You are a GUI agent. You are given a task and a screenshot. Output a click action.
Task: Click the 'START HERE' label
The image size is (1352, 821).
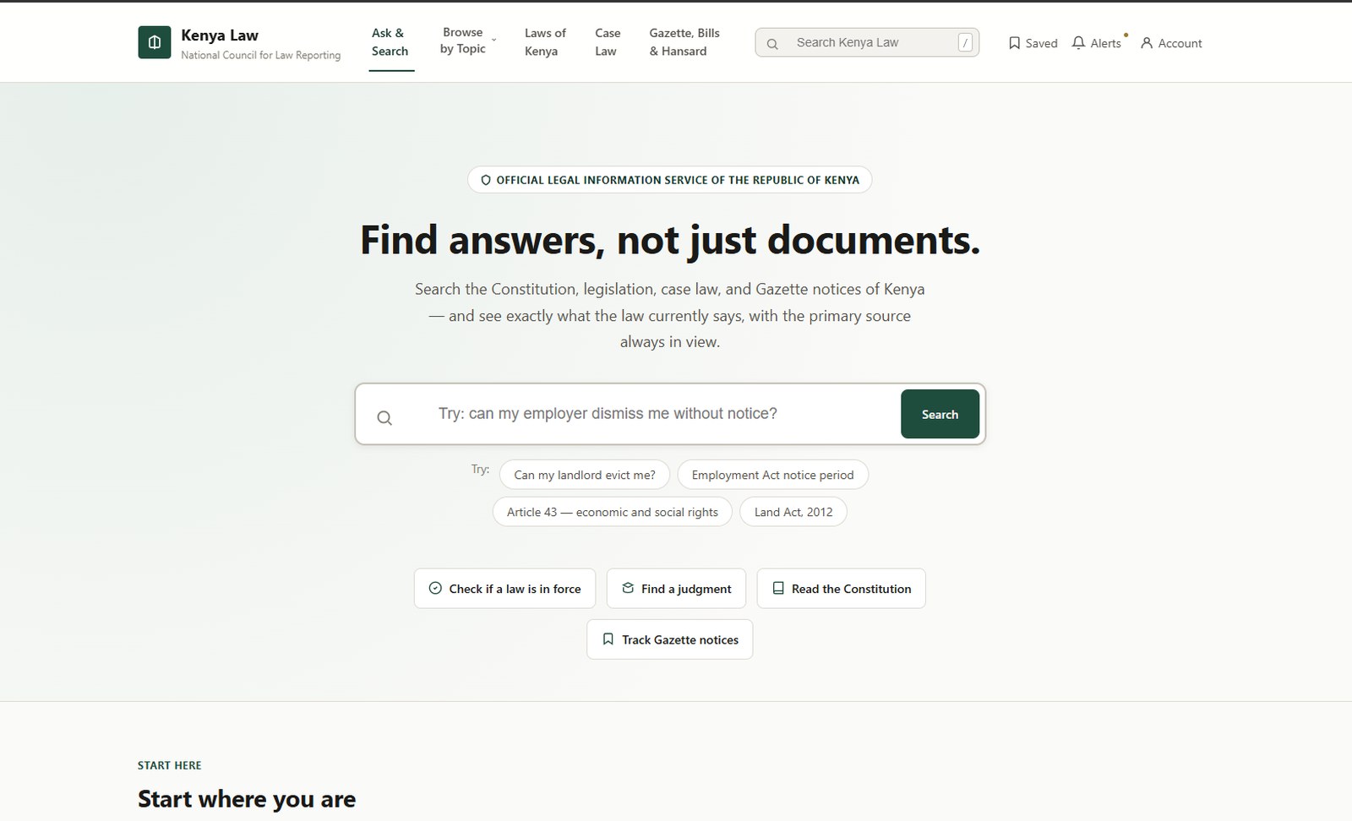[170, 765]
